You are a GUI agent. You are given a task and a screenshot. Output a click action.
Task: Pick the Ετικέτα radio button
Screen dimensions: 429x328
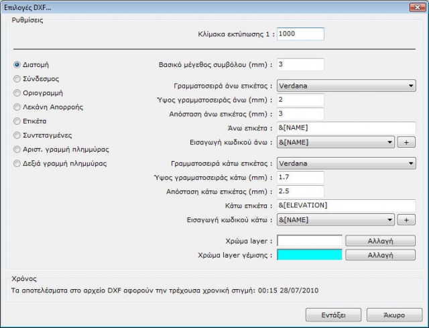(x=17, y=121)
